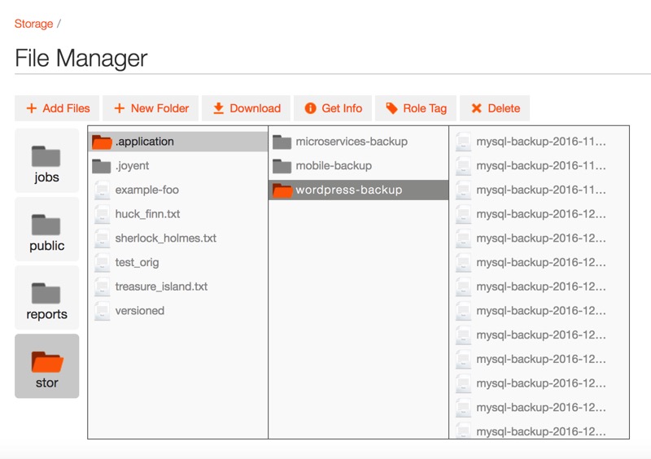The height and width of the screenshot is (459, 651).
Task: Select the stor folder tile
Action: (x=46, y=366)
